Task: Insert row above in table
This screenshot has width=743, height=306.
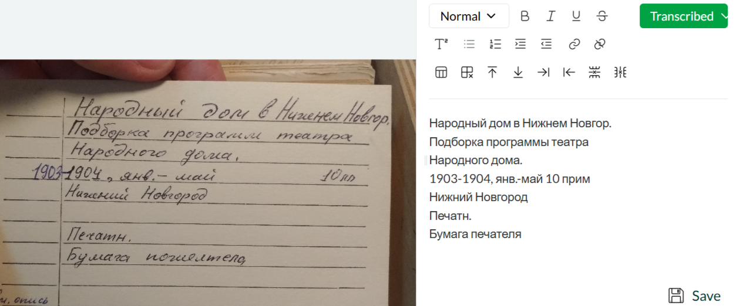Action: (492, 72)
